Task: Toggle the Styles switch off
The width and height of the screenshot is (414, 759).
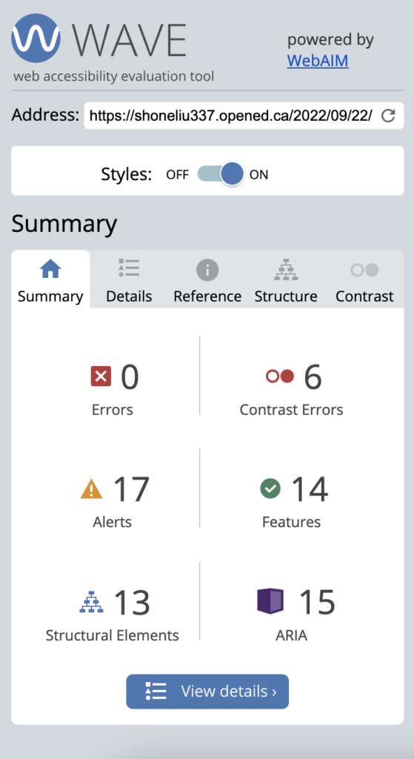Action: coord(221,174)
